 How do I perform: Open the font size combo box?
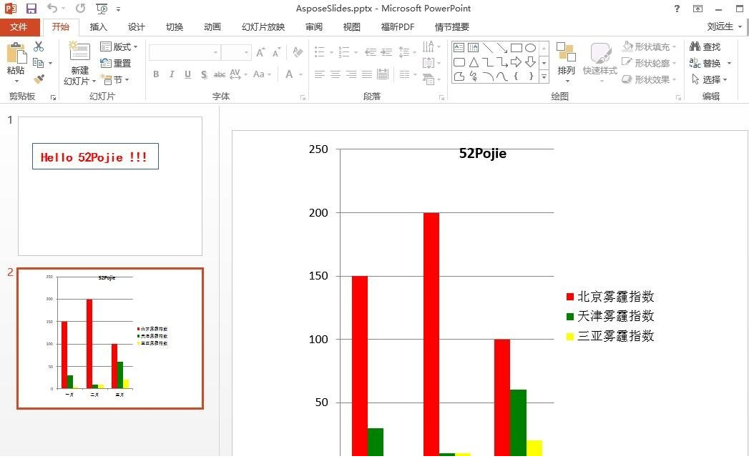click(237, 52)
